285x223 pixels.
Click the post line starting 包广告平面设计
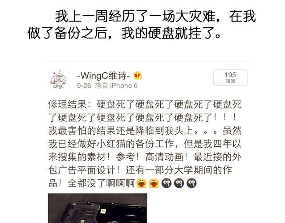140,170
